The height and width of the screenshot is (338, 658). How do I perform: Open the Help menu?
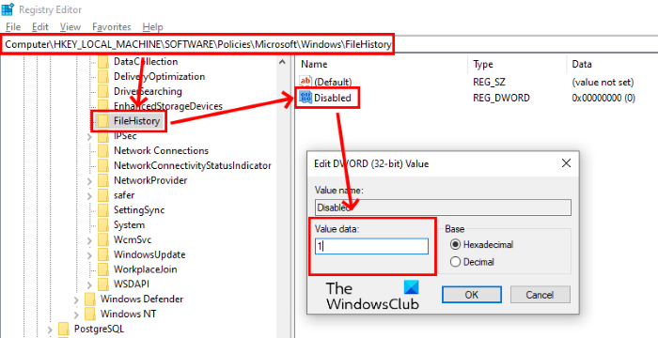pyautogui.click(x=152, y=27)
